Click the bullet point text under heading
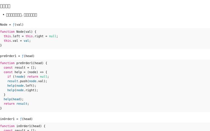This screenshot has width=210, height=131. pos(22,15)
